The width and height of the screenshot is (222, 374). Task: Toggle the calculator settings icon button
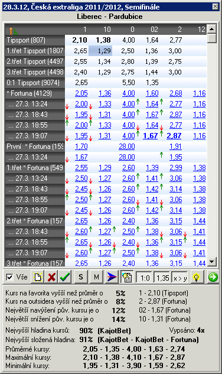pyautogui.click(x=127, y=277)
